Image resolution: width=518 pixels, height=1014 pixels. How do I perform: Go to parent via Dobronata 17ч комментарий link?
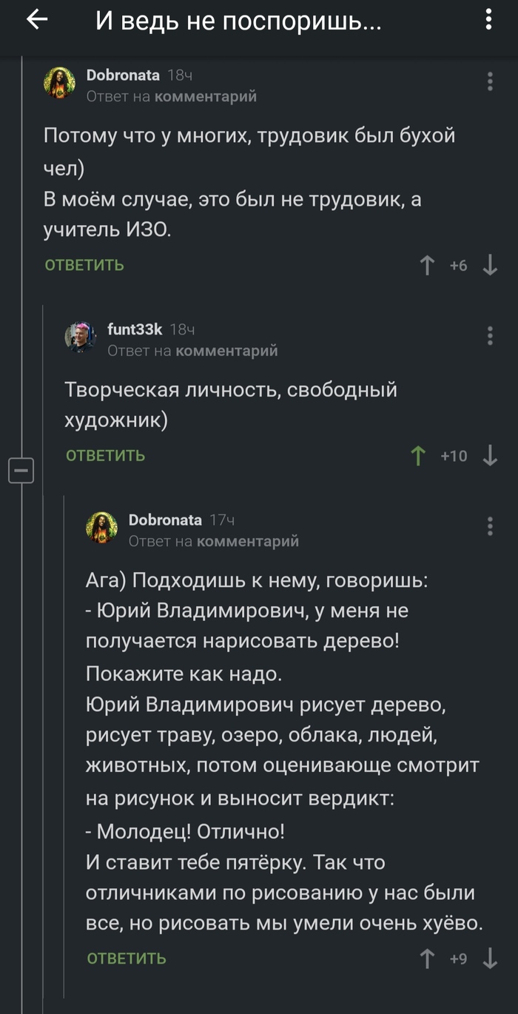(x=247, y=541)
